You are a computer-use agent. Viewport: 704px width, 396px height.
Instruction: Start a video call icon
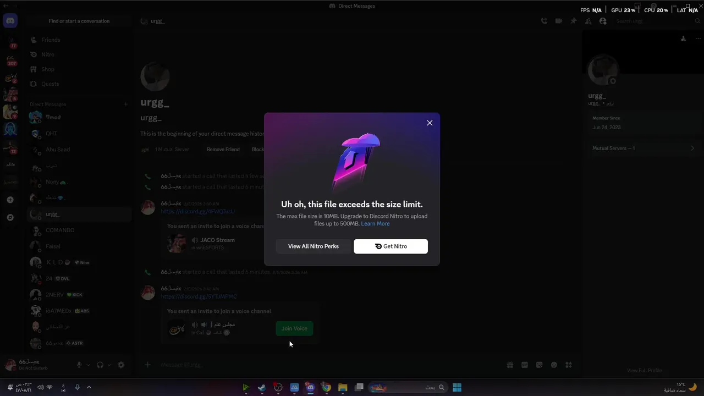pyautogui.click(x=559, y=21)
